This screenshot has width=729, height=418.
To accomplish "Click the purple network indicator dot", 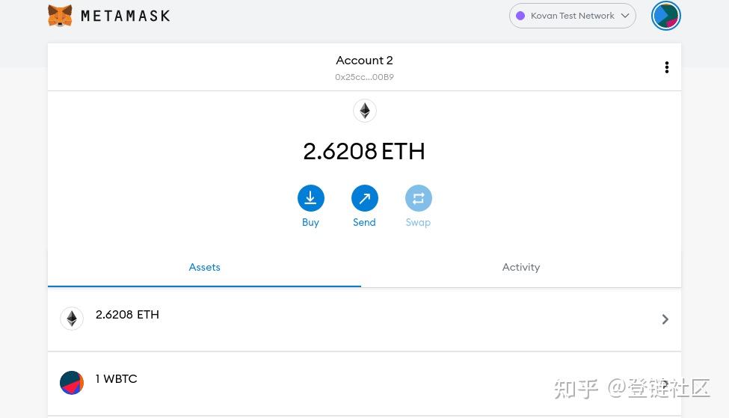I will (520, 16).
